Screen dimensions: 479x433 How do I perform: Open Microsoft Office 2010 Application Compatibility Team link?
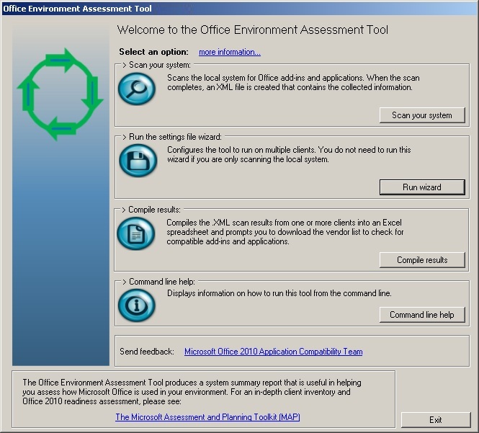274,352
